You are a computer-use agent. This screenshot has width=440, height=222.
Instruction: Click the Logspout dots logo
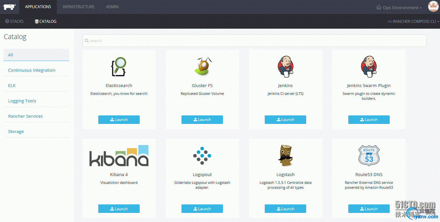tap(202, 156)
